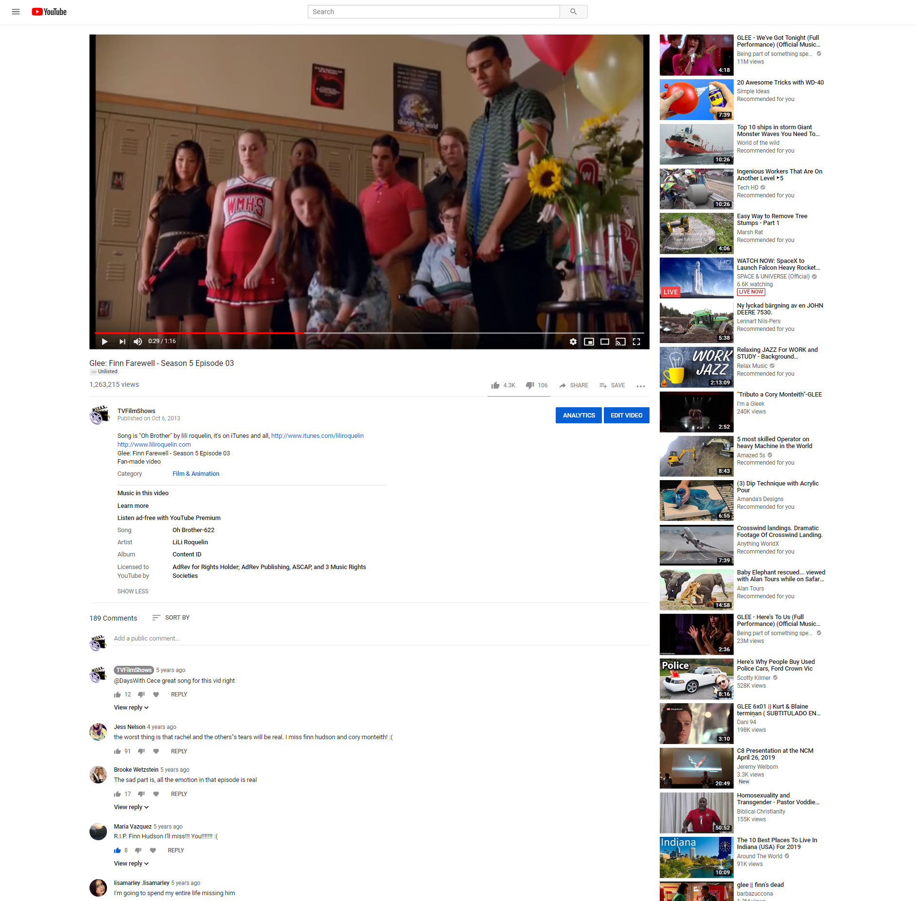The width and height of the screenshot is (915, 901).
Task: Enter full screen mode
Action: coord(636,342)
